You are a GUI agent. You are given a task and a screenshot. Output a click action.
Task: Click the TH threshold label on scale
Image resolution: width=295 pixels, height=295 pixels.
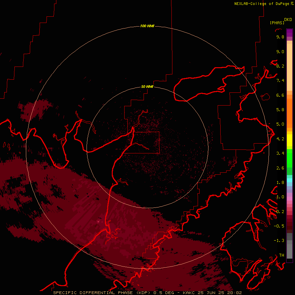tap(282, 255)
